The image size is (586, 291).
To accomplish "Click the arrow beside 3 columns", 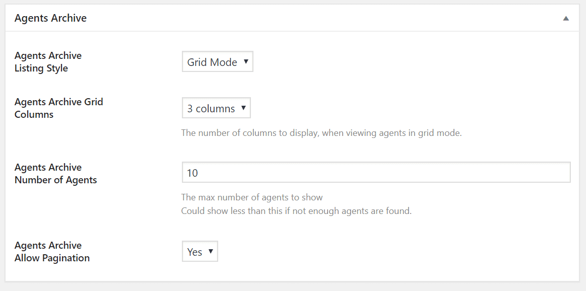I will (243, 108).
